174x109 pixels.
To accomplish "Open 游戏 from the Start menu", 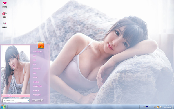I will 35,73.
